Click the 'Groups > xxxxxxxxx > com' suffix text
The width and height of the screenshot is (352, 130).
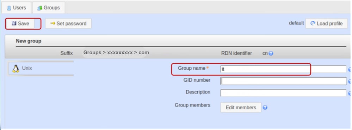click(116, 53)
